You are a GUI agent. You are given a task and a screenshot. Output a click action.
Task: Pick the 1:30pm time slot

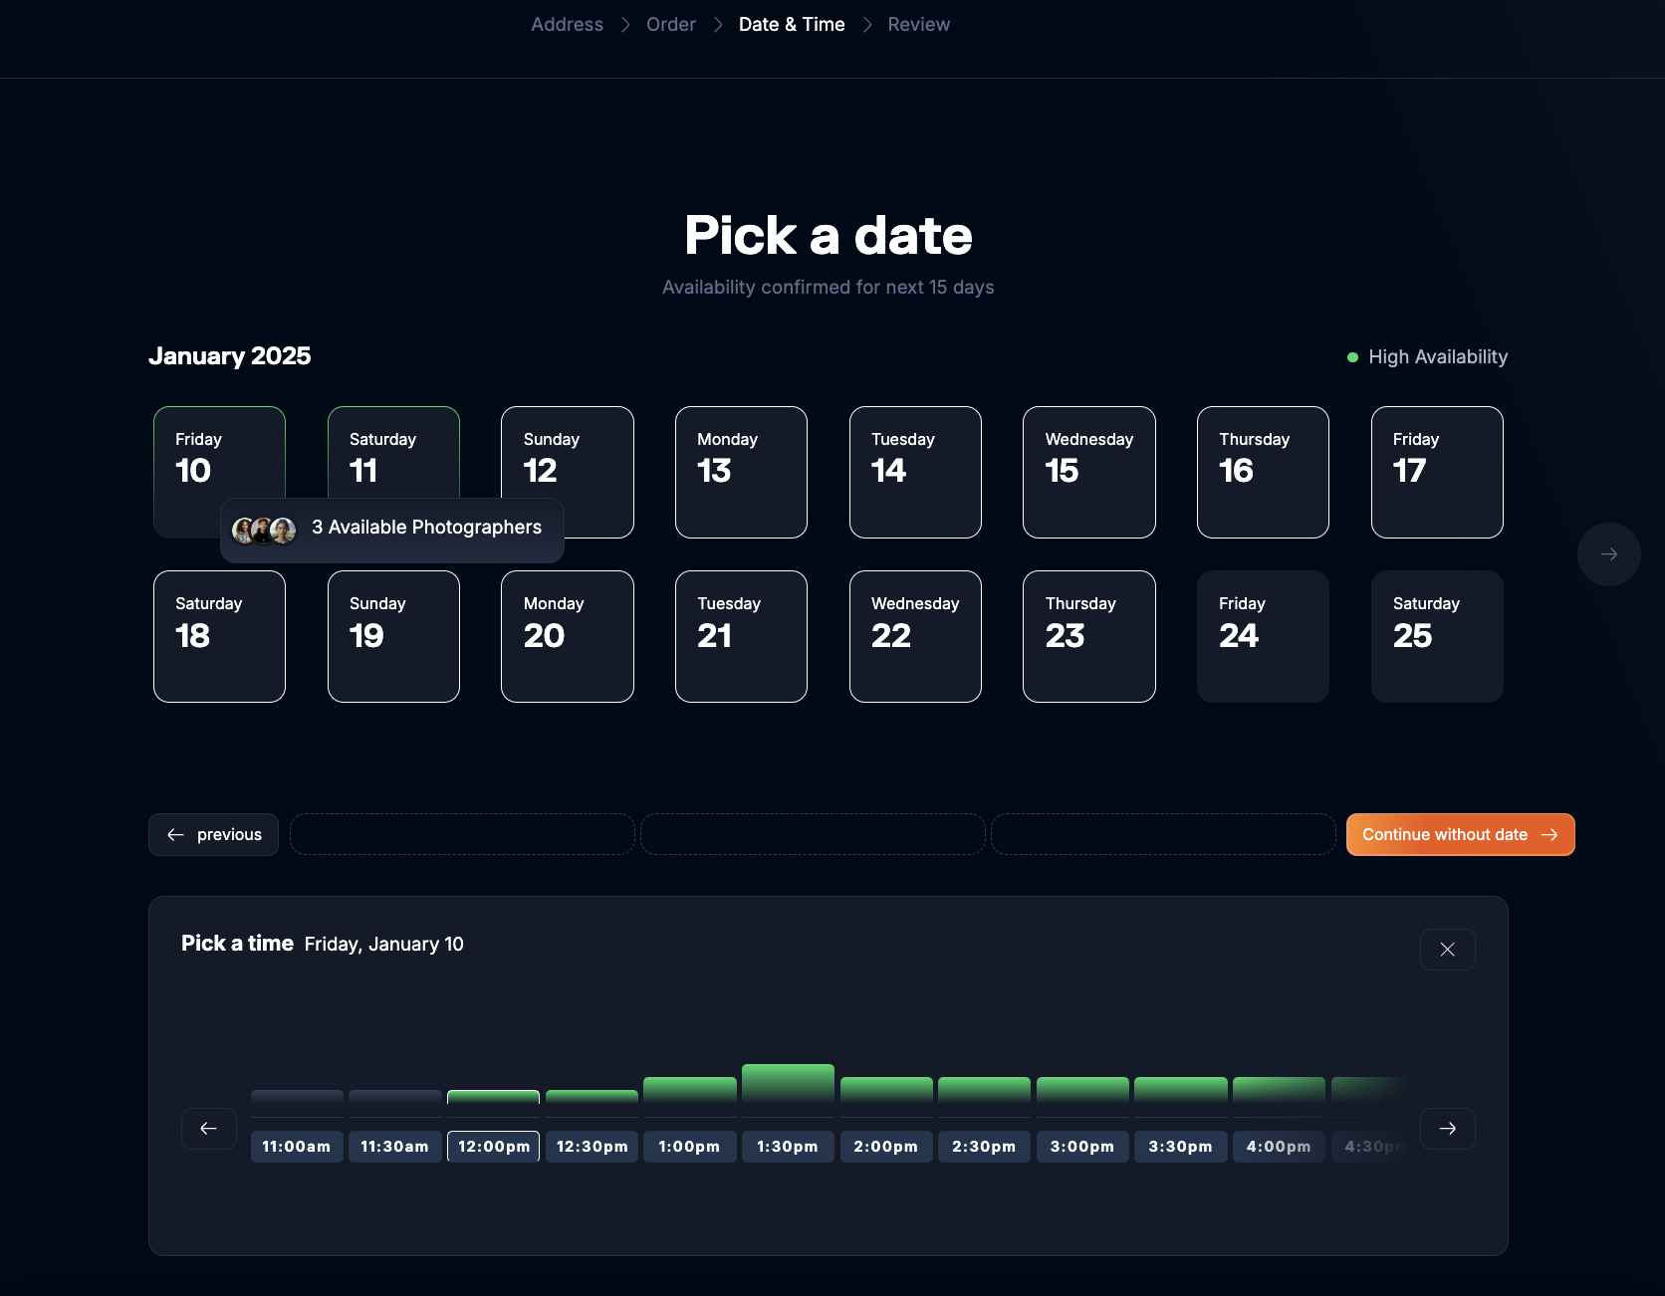[x=788, y=1146]
